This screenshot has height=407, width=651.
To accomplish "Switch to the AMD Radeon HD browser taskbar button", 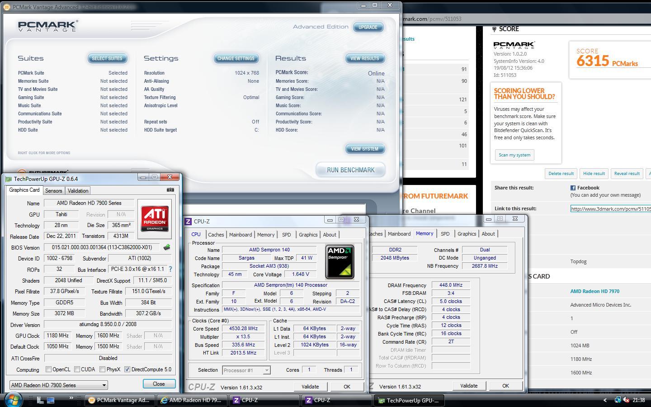I will coord(192,400).
